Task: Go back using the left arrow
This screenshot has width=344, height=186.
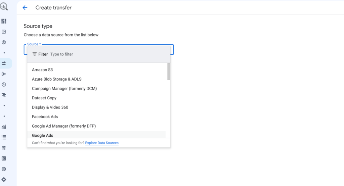Action: coord(25,8)
